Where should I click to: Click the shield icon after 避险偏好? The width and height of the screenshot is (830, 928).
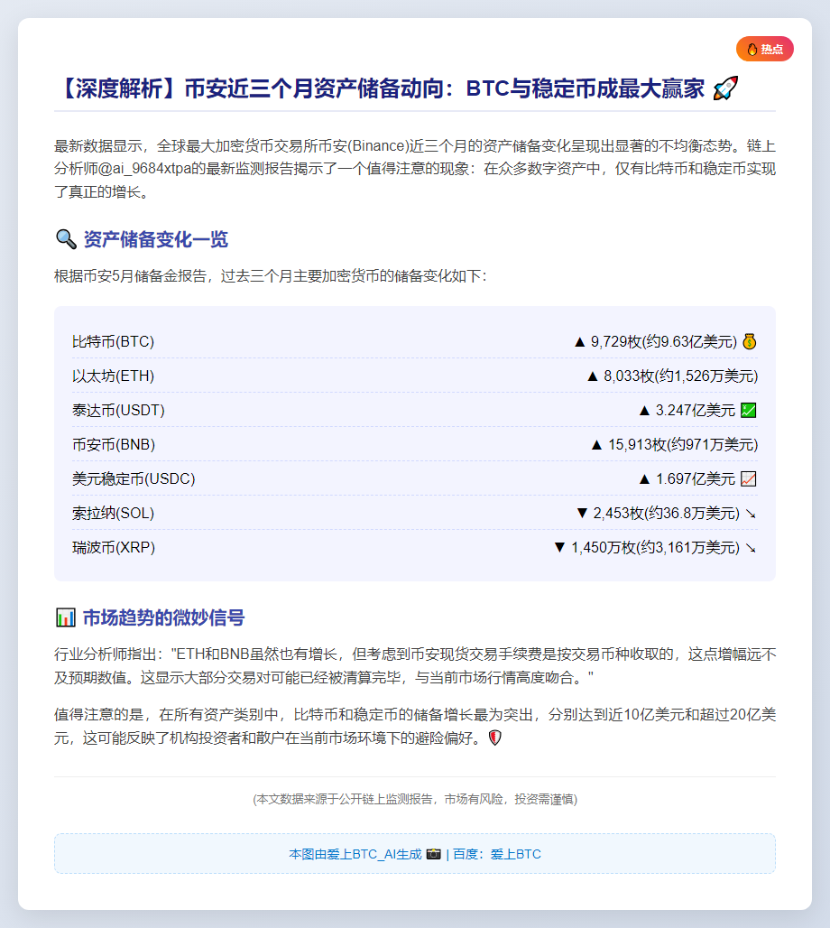[x=494, y=738]
